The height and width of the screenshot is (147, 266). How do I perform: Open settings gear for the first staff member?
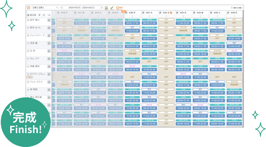pyautogui.click(x=49, y=20)
